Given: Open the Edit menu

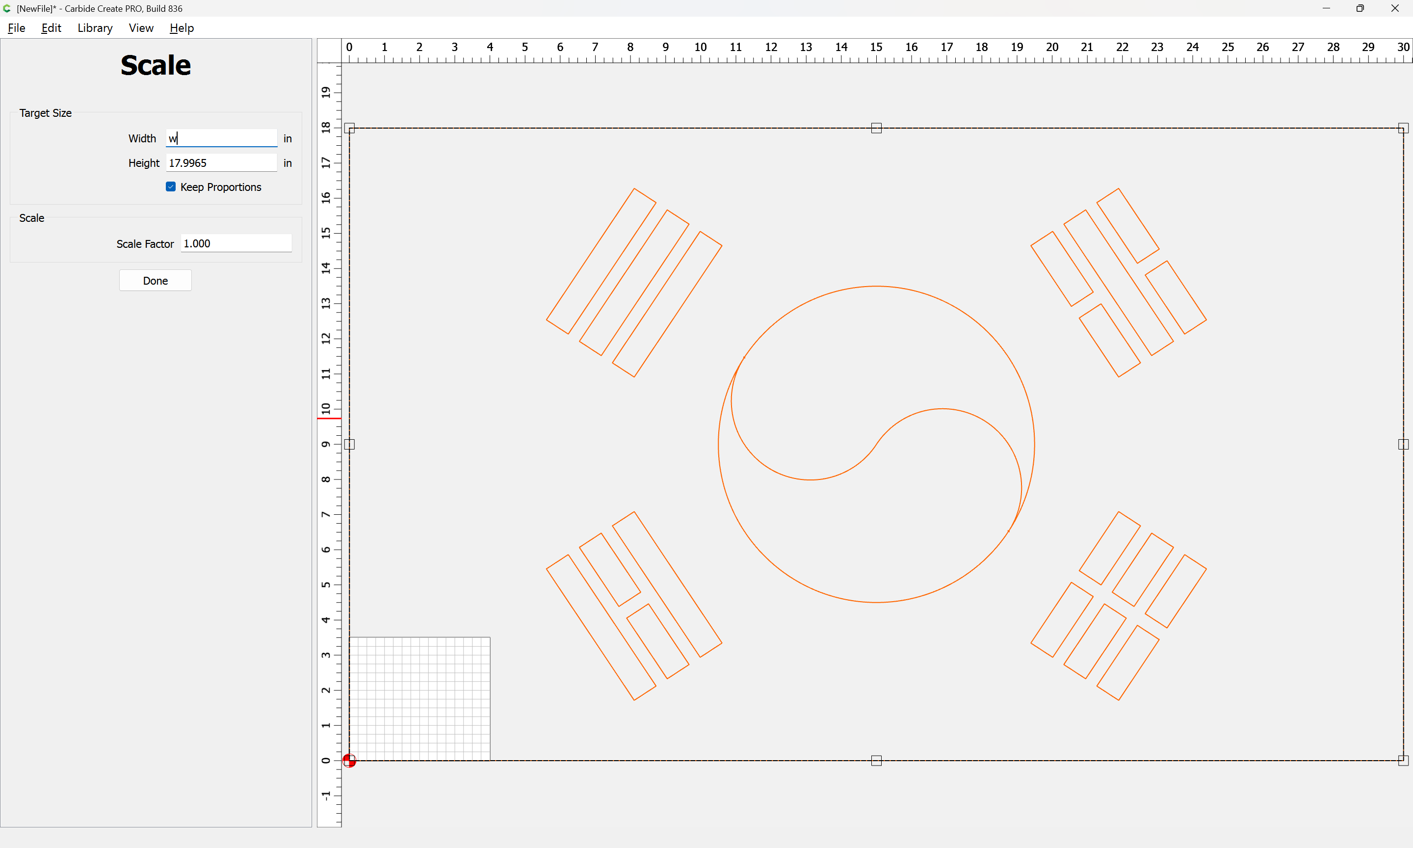Looking at the screenshot, I should [x=51, y=28].
